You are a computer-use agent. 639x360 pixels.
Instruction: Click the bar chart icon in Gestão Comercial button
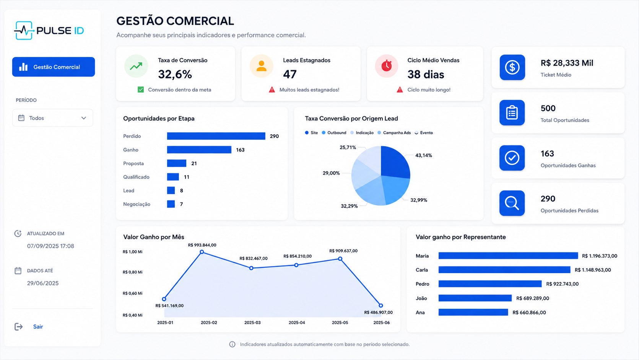23,67
